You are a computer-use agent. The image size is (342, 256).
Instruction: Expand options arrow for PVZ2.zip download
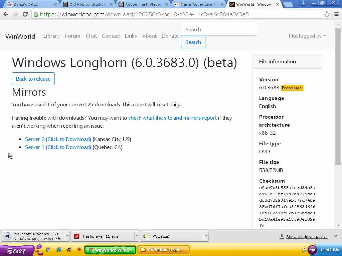[x=206, y=236]
